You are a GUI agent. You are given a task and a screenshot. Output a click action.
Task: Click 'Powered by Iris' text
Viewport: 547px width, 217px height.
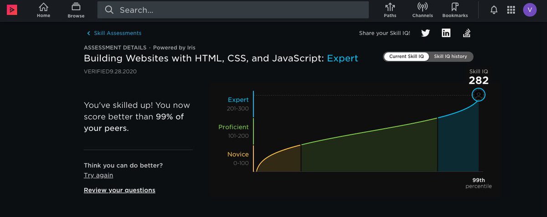174,47
